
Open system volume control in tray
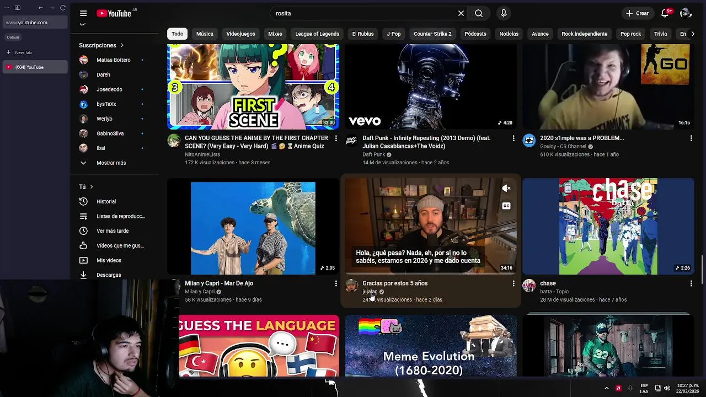point(667,388)
